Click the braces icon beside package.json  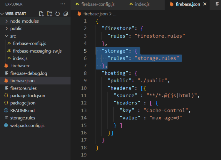(6, 103)
